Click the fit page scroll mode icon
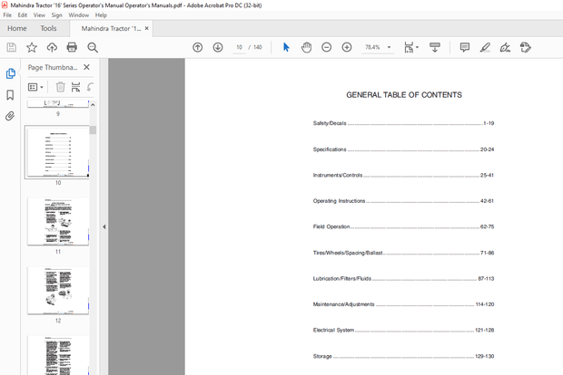Screen dimensions: 563x375 tap(409, 47)
